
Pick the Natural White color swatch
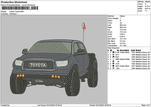tap(113, 59)
